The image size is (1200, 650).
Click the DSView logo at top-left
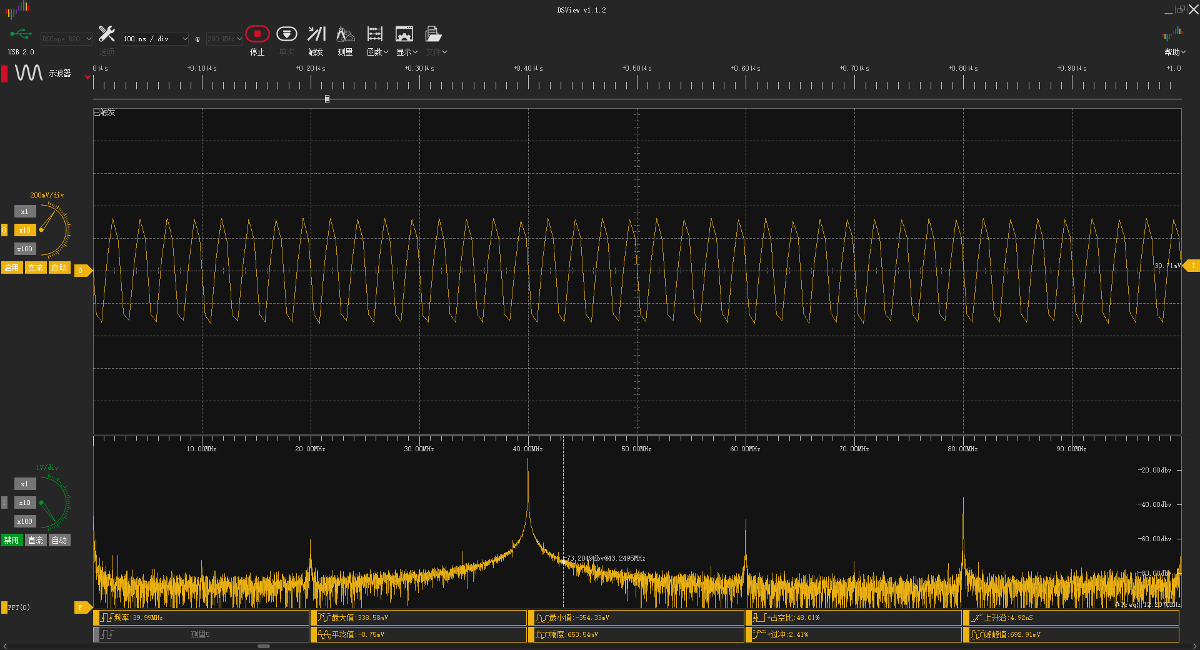[17, 9]
